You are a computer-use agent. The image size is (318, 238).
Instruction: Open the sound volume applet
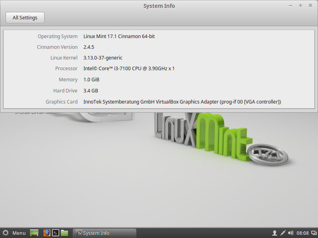coord(291,233)
